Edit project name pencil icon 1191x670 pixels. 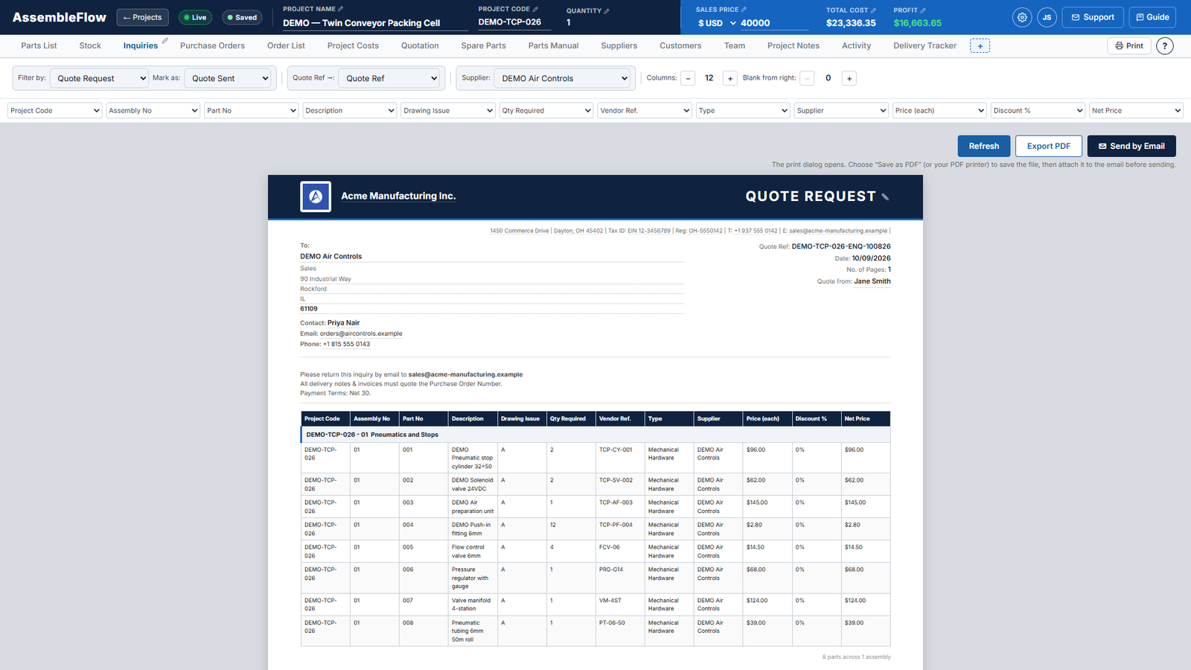tap(341, 9)
